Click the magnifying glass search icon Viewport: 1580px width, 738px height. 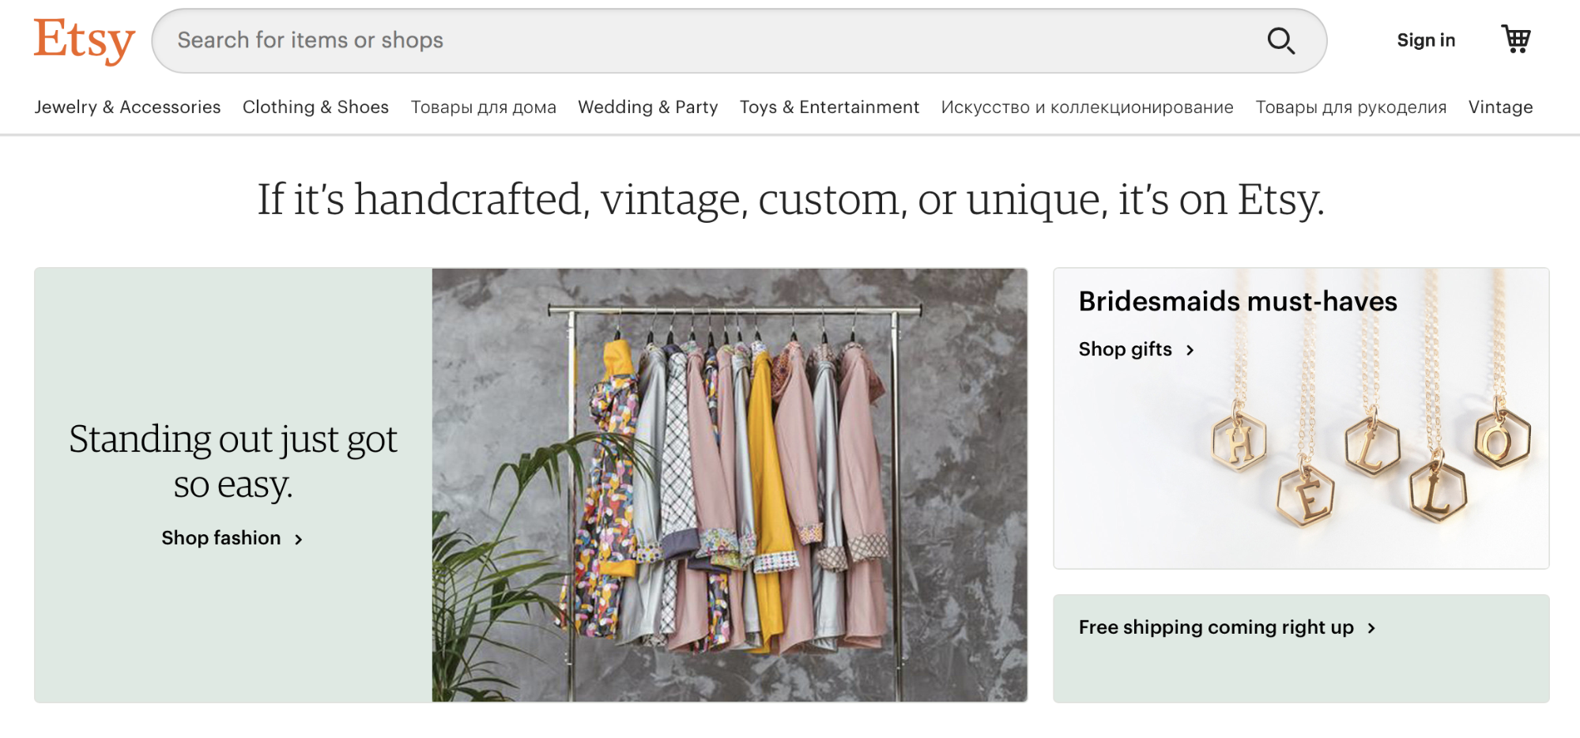(1280, 40)
